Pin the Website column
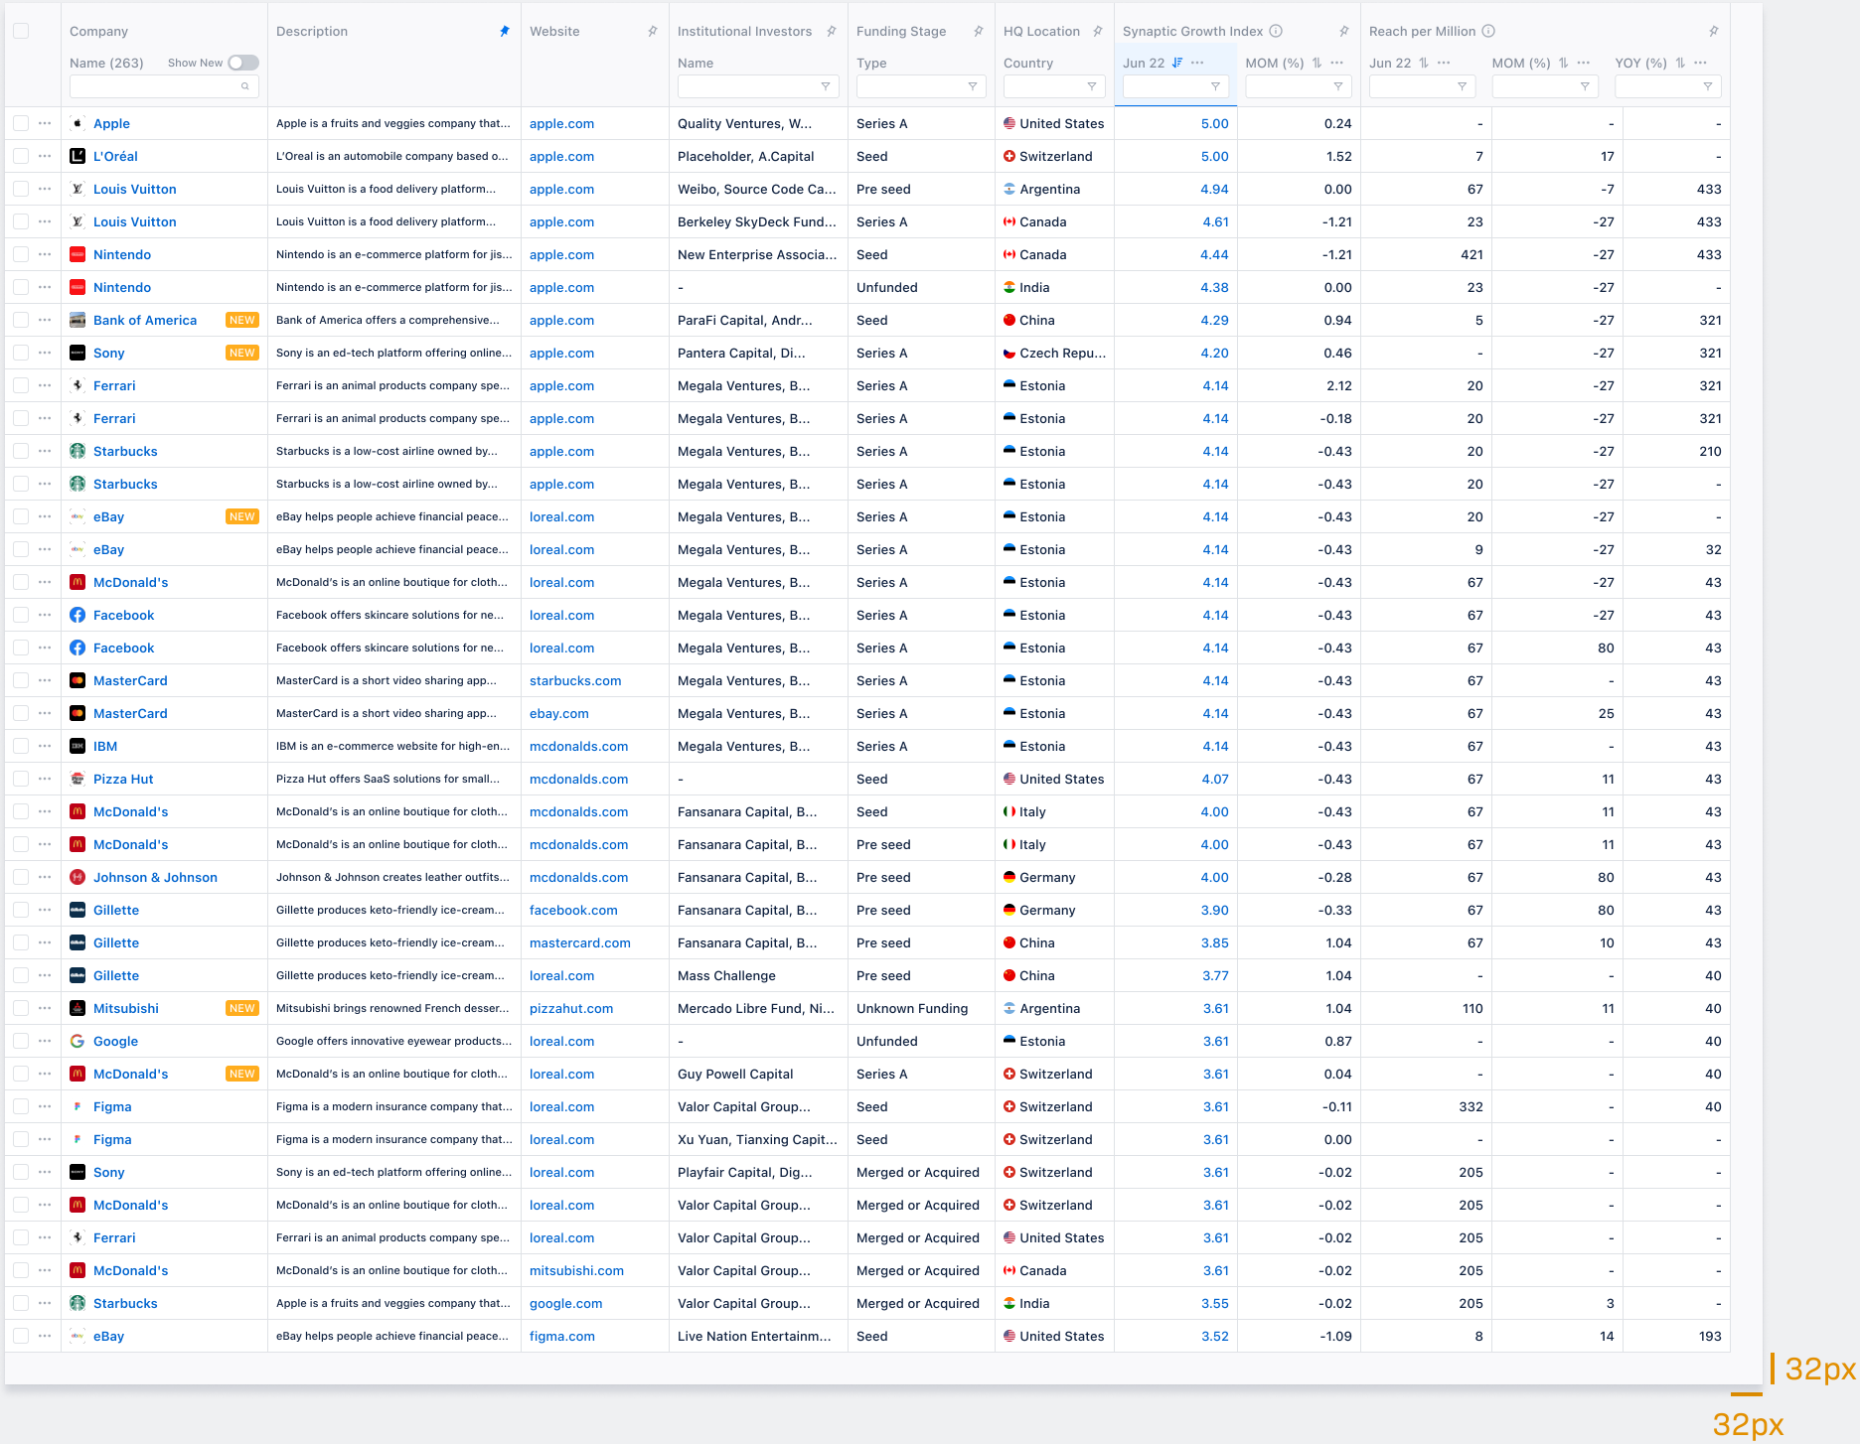The width and height of the screenshot is (1860, 1444). [653, 31]
